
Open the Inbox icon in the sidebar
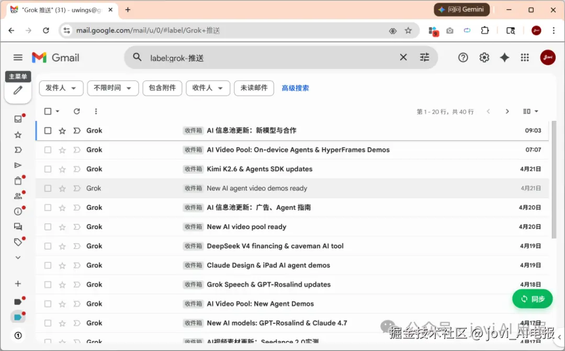(18, 119)
